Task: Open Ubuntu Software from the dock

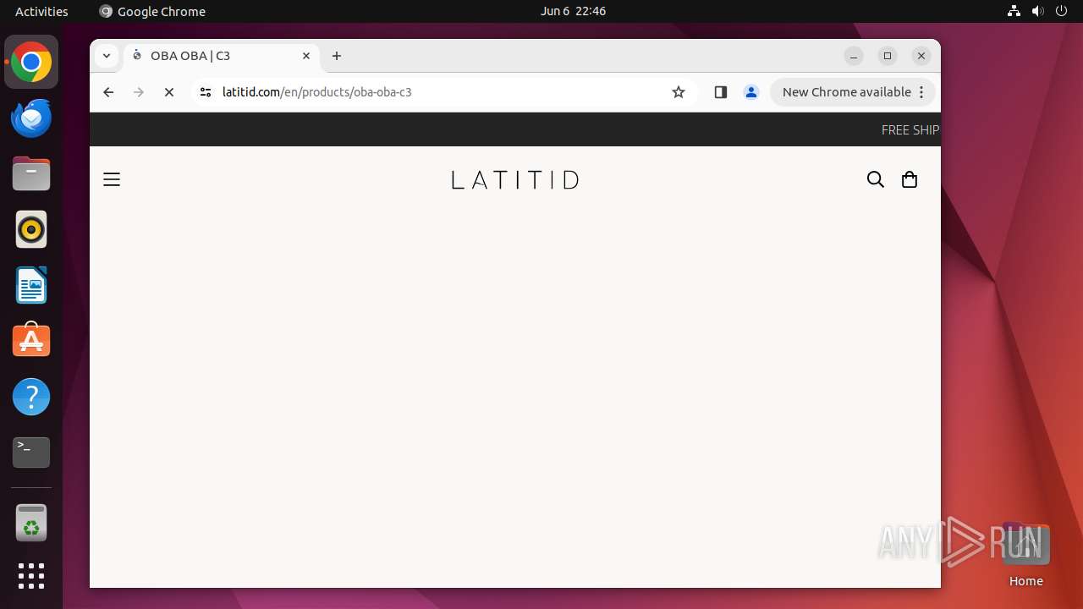Action: (x=31, y=341)
